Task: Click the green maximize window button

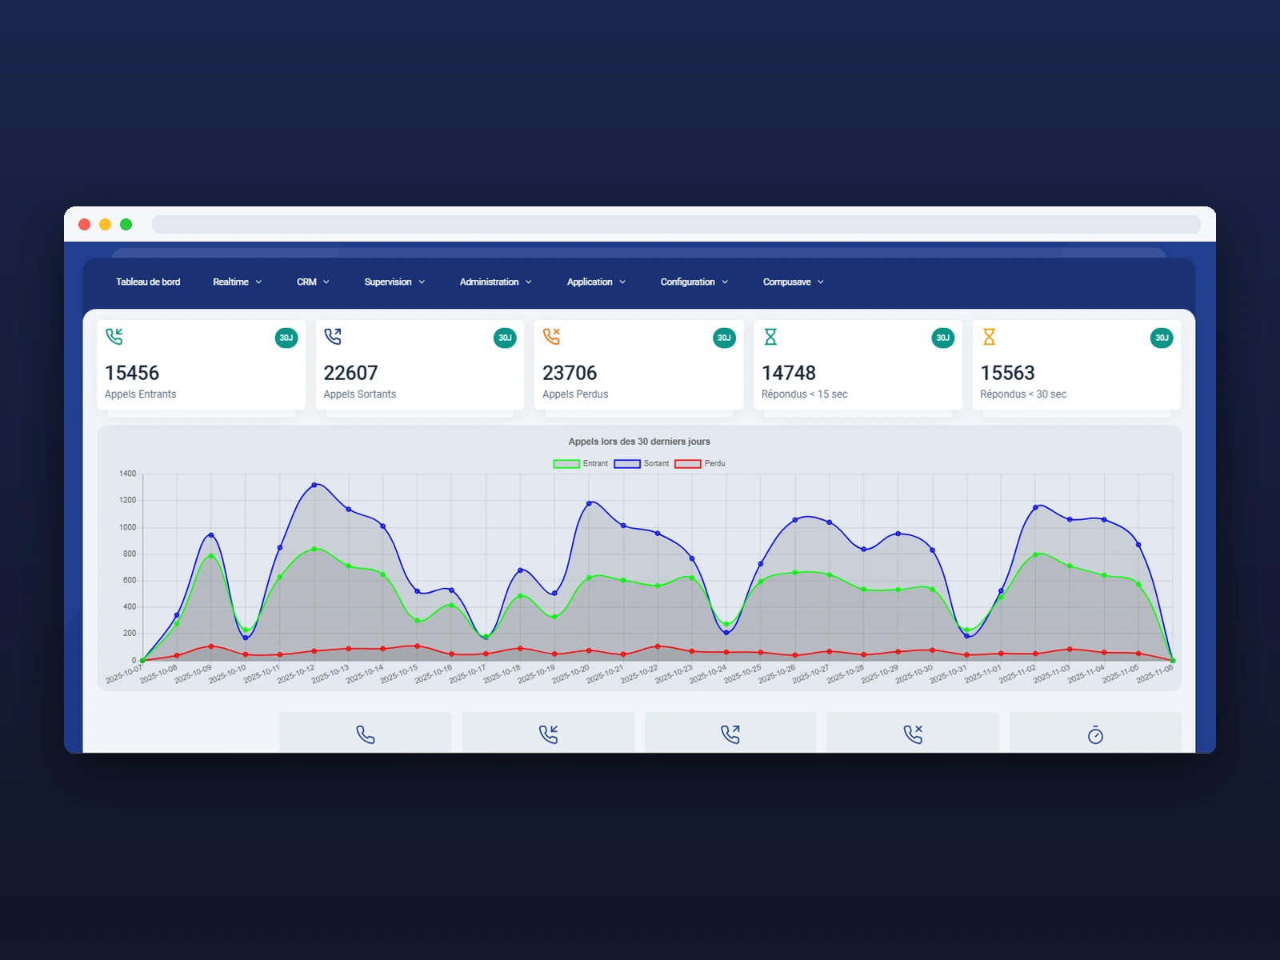Action: (x=126, y=224)
